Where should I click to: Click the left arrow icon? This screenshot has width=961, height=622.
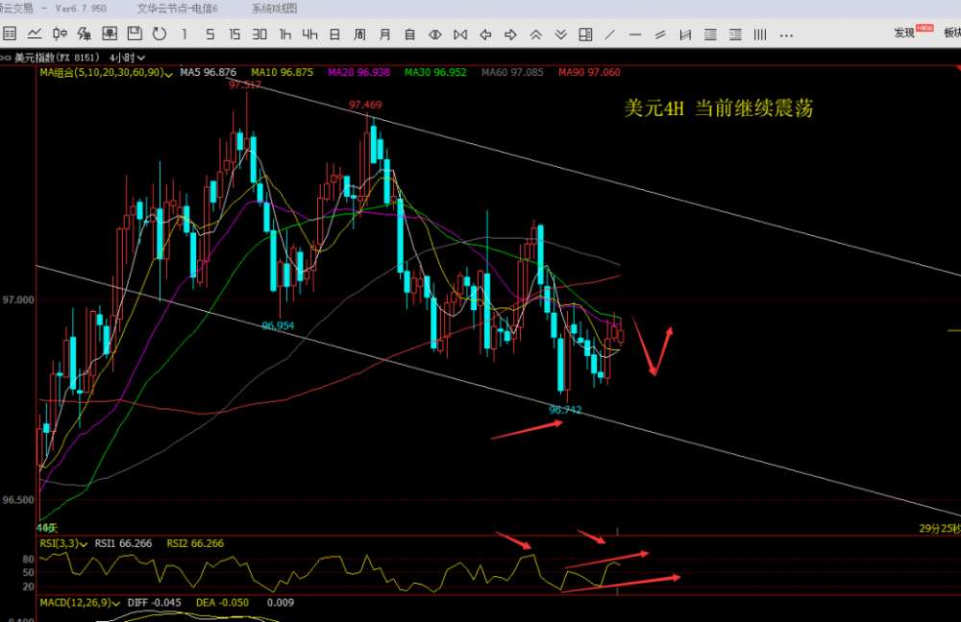pos(485,35)
